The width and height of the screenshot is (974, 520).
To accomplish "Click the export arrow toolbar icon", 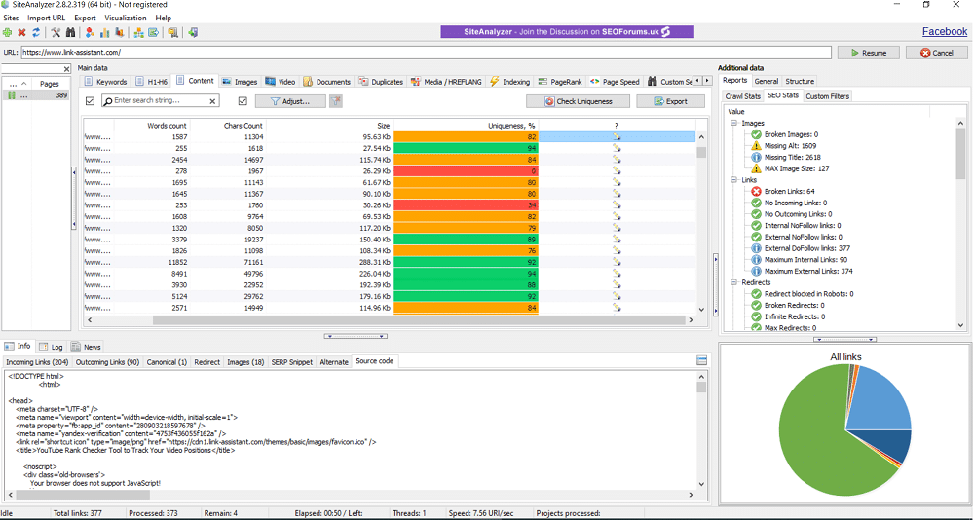I will click(153, 32).
